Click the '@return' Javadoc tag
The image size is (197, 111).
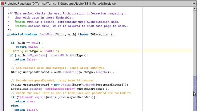[21, 26]
